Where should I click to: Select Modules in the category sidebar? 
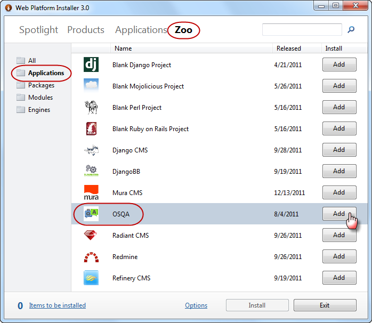click(41, 98)
